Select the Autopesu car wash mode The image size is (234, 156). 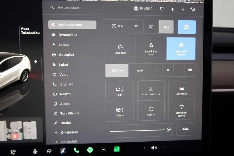pos(181,90)
